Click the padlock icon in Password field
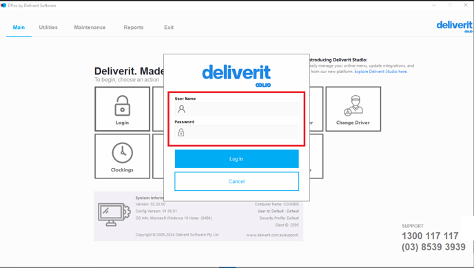 click(x=181, y=132)
